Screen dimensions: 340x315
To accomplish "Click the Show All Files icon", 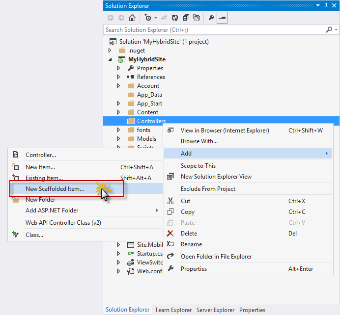I will coord(197,18).
